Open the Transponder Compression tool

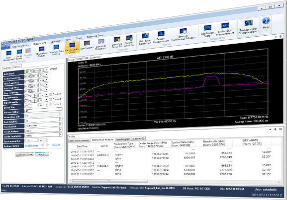248,27
